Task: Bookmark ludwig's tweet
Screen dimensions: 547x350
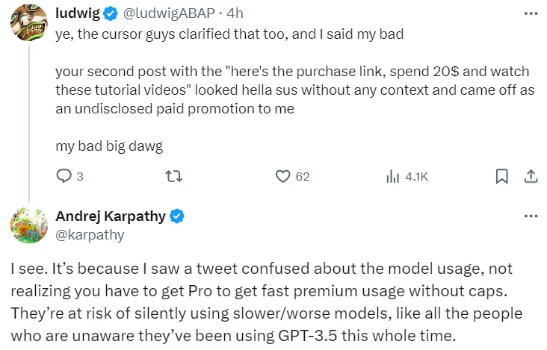Action: point(502,177)
